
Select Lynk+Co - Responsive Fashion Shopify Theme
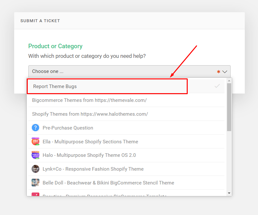click(x=126, y=169)
